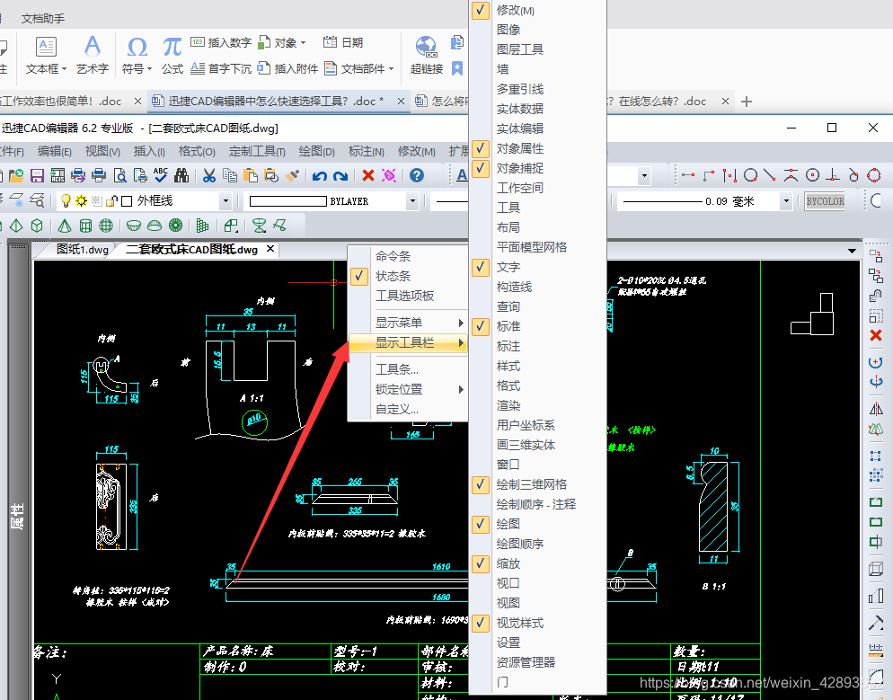The height and width of the screenshot is (700, 893).
Task: Click the 日期 date button
Action: click(x=343, y=43)
